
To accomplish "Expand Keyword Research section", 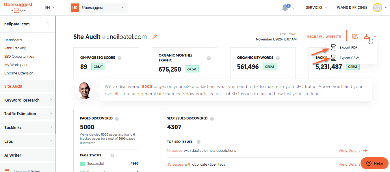I will 27,100.
